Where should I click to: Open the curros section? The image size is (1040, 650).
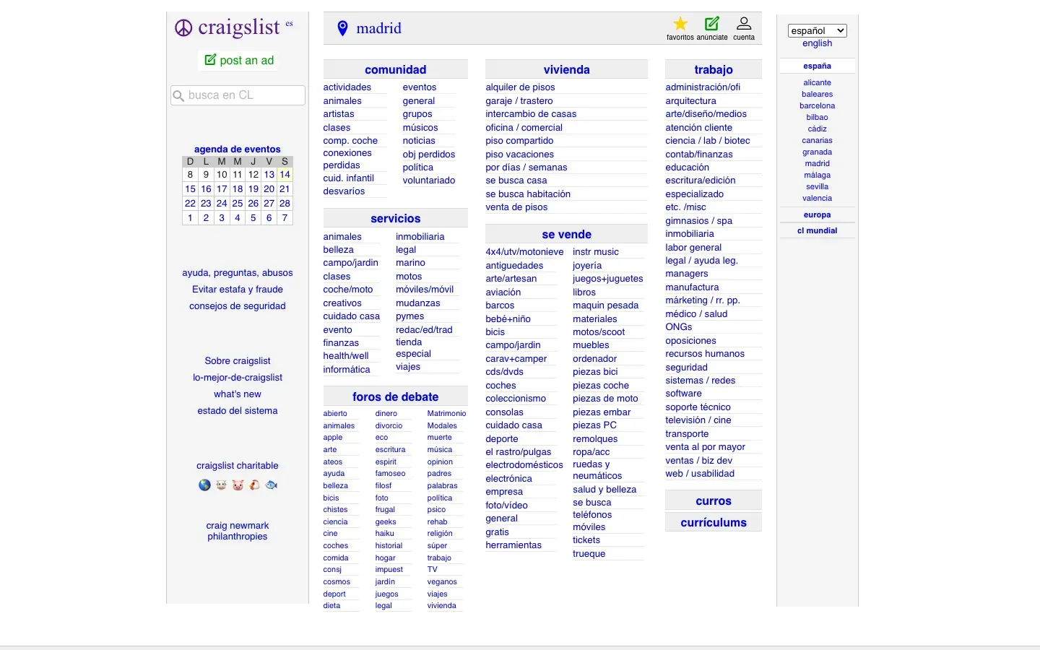(713, 500)
